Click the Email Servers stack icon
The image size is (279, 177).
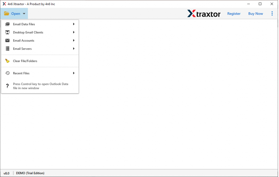7,48
